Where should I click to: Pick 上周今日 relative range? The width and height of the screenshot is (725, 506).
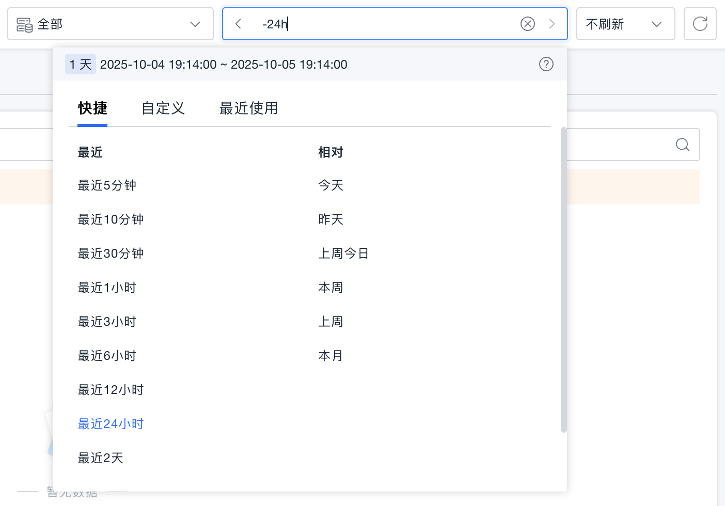click(x=343, y=254)
